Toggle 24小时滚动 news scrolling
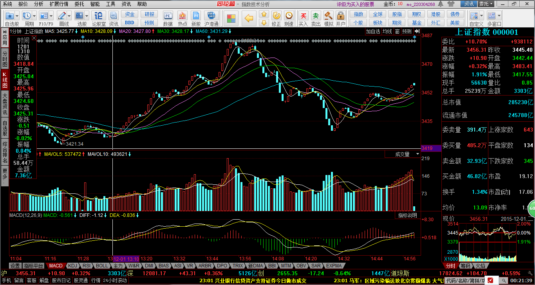 [115, 280]
